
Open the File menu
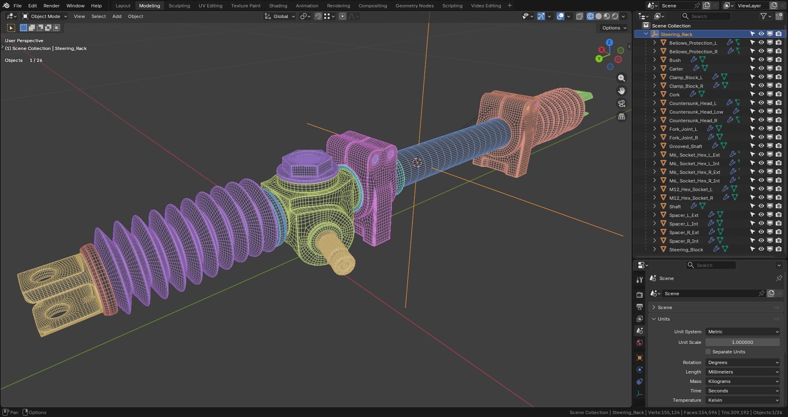(x=18, y=6)
